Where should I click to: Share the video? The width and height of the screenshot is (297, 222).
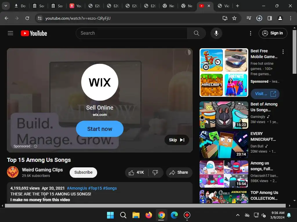179,172
